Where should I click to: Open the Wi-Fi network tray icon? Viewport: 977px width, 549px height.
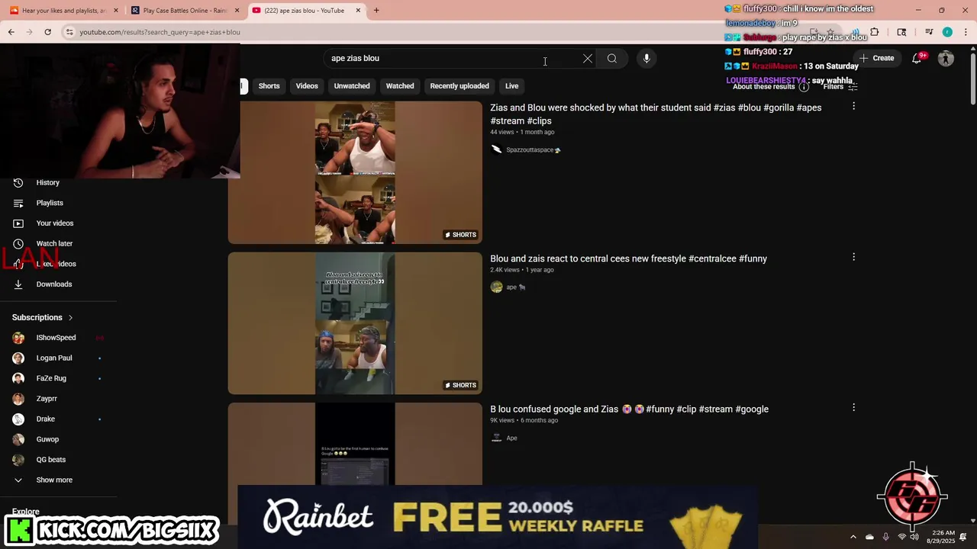point(901,537)
